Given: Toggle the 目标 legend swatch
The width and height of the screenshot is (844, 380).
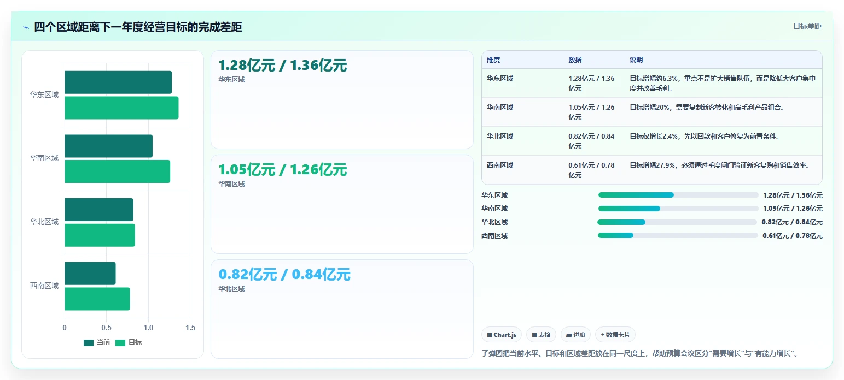Looking at the screenshot, I should coord(120,342).
